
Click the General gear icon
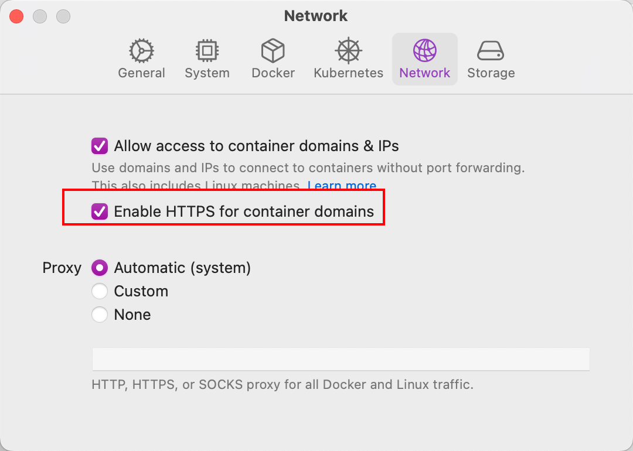tap(141, 51)
